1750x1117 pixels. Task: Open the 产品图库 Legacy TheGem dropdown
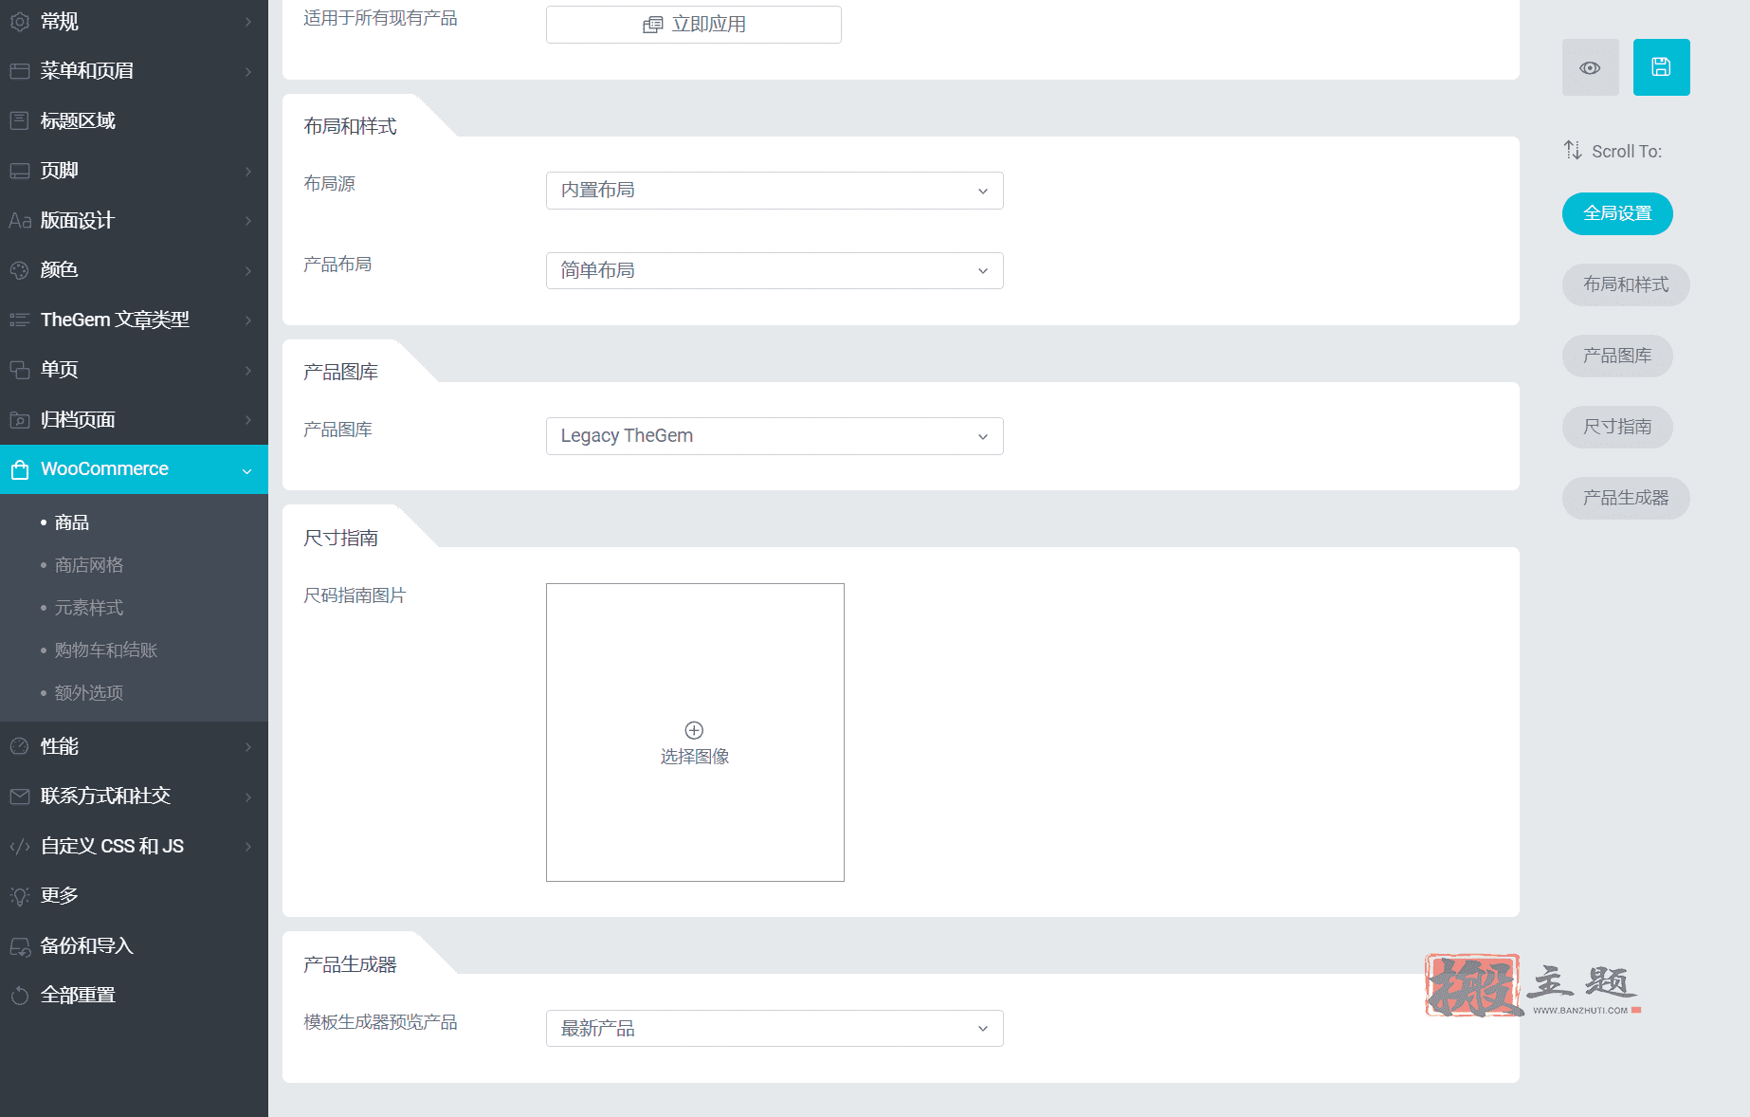(x=775, y=436)
